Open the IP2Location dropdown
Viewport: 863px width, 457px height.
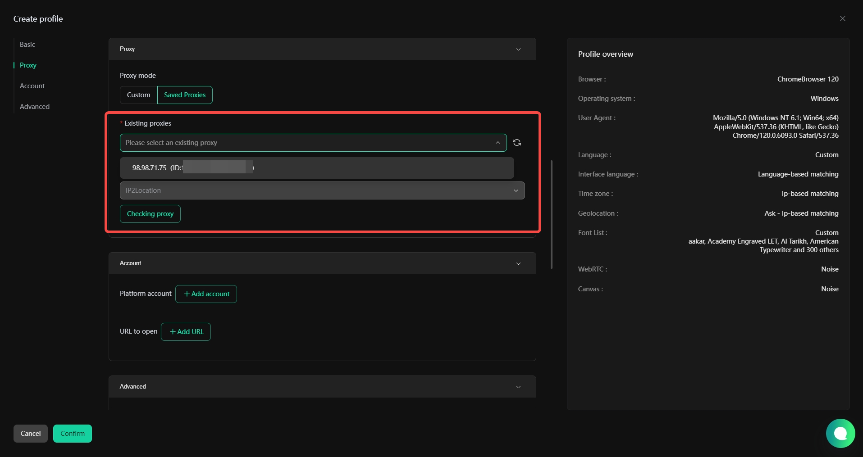pos(322,190)
